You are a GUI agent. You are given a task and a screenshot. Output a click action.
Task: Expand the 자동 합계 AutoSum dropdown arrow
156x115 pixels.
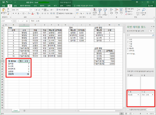point(135,9)
